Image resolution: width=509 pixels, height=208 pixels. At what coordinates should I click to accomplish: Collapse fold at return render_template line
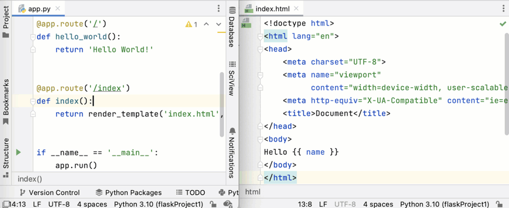(x=32, y=114)
